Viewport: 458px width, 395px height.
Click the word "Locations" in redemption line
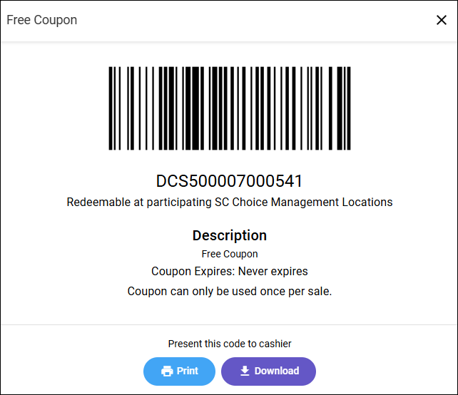pos(367,202)
